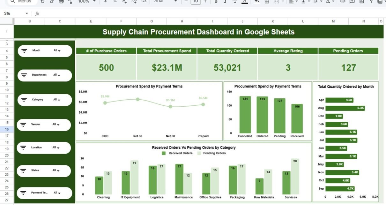Click the Print icon in toolbar
Screen dimensions: 386x205
click(61, 2)
